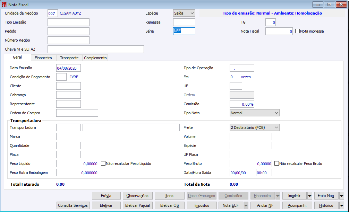Click the Acompanh. button
Screen dimensions: 349x212
(x=297, y=205)
